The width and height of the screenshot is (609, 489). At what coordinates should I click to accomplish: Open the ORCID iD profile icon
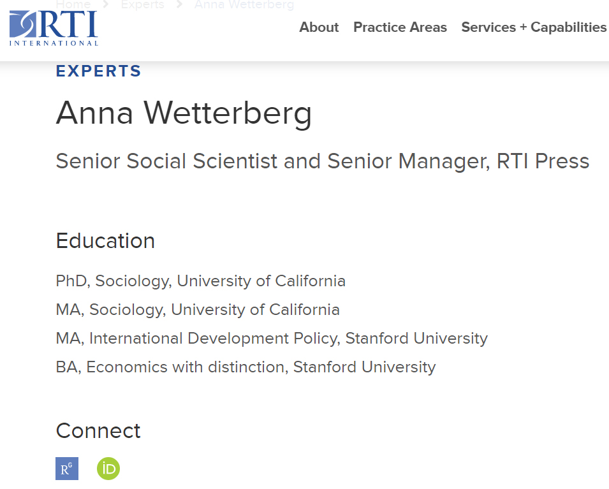tap(108, 469)
